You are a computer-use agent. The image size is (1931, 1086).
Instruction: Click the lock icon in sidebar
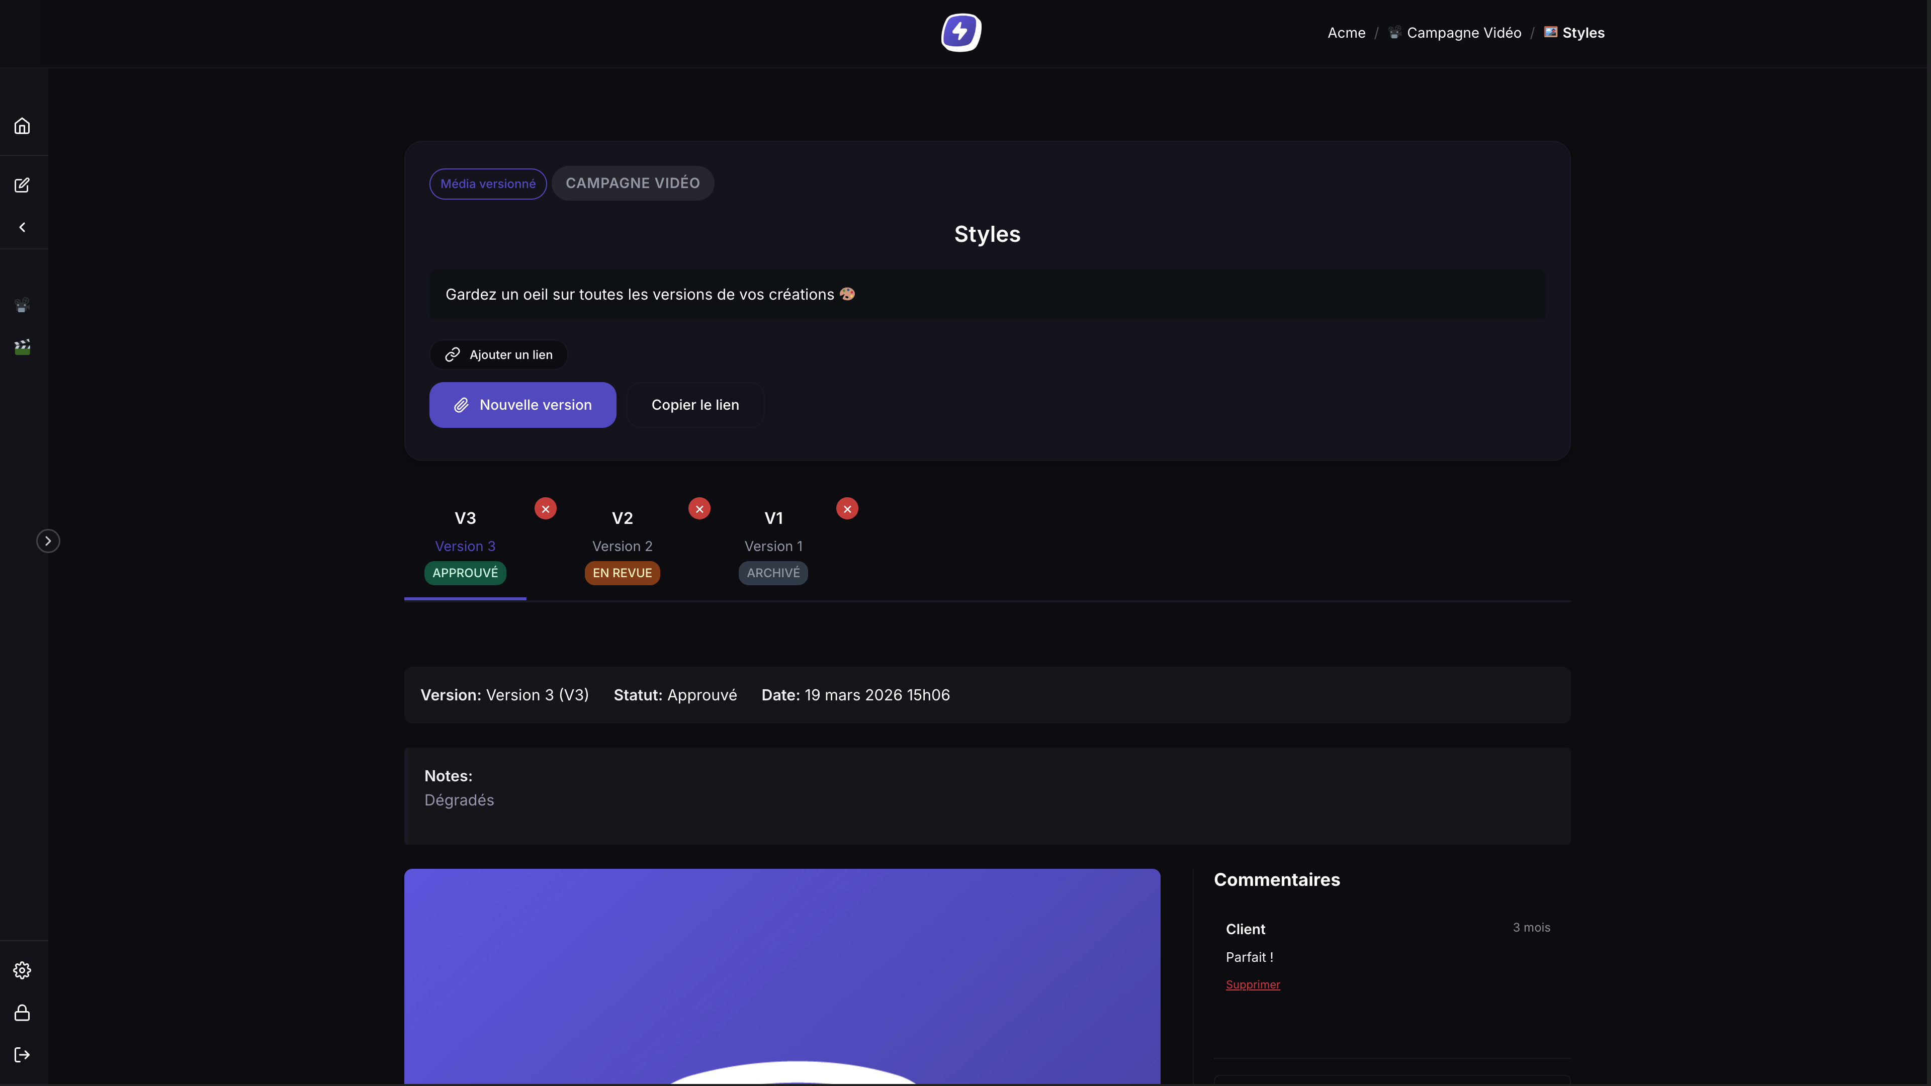(x=23, y=1013)
